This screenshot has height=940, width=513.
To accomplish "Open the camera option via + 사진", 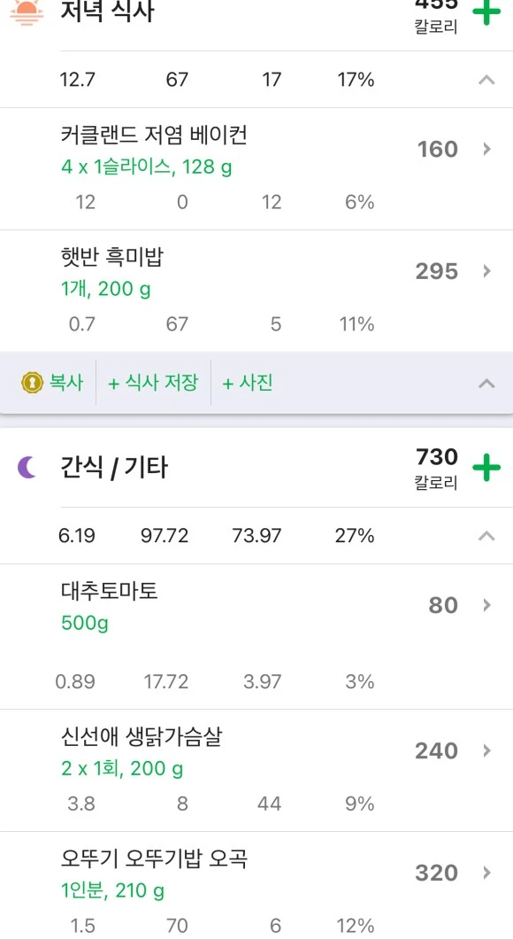I will click(247, 383).
